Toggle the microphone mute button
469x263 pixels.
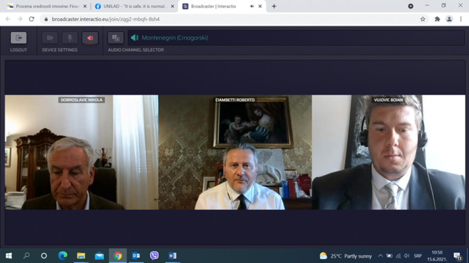coord(70,38)
